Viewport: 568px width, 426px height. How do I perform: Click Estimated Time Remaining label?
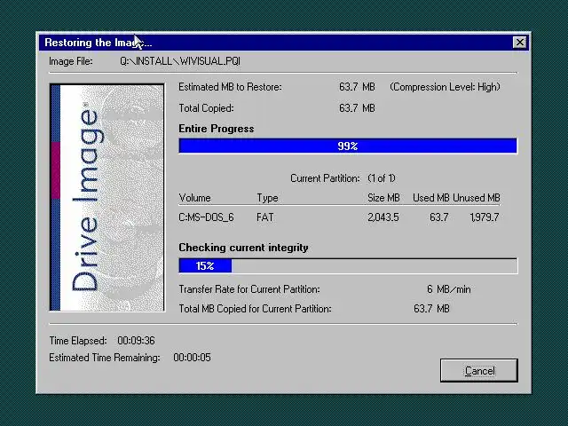(105, 358)
